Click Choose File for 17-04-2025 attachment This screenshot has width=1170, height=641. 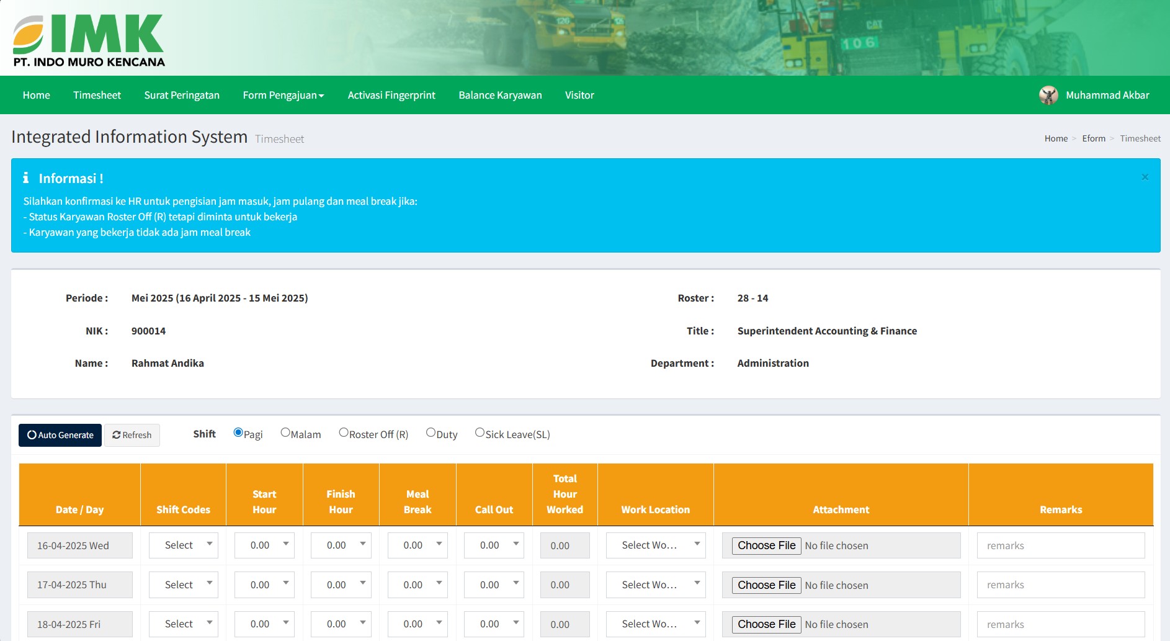766,585
